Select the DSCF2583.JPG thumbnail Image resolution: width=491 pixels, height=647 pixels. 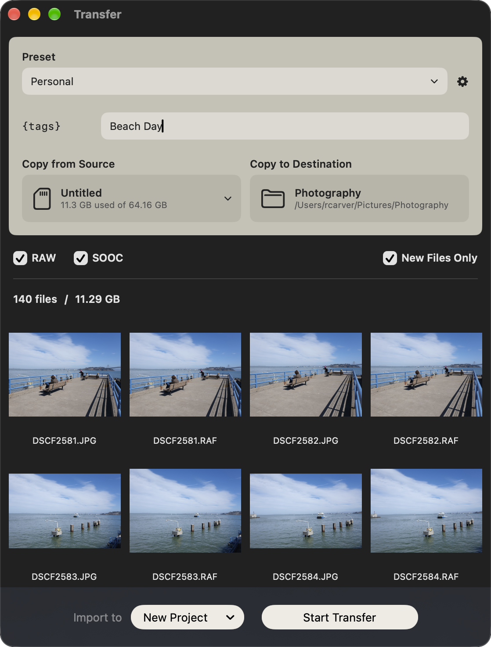tap(65, 511)
